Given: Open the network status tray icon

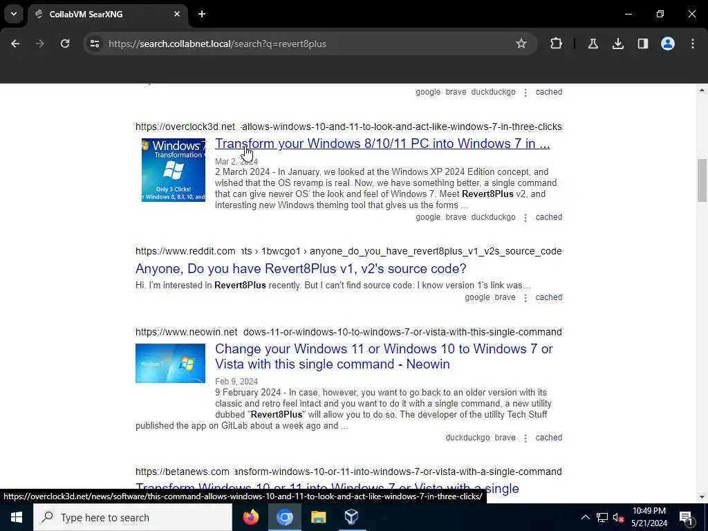Looking at the screenshot, I should pos(602,517).
